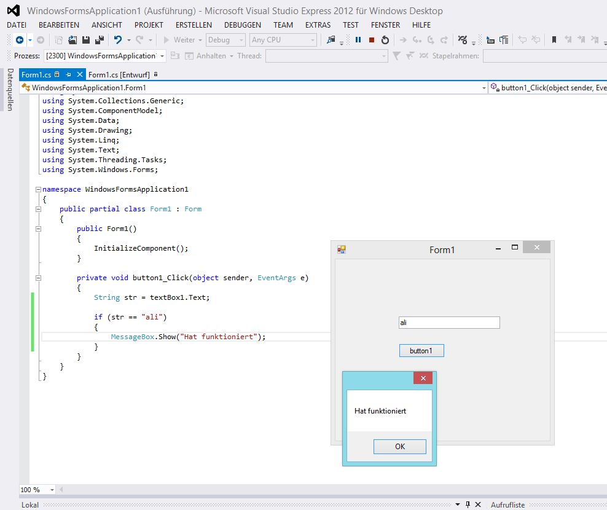
Task: Click the text box containing ali
Action: click(449, 323)
